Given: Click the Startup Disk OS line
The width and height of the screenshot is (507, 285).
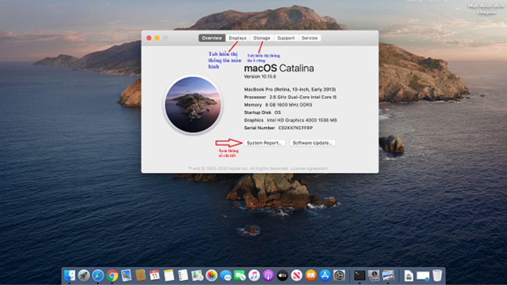Looking at the screenshot, I should coord(262,112).
